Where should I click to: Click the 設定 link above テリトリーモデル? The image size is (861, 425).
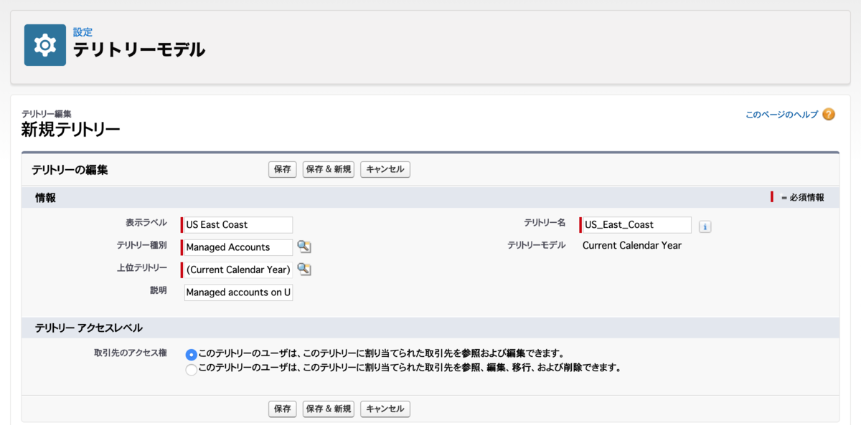point(83,32)
